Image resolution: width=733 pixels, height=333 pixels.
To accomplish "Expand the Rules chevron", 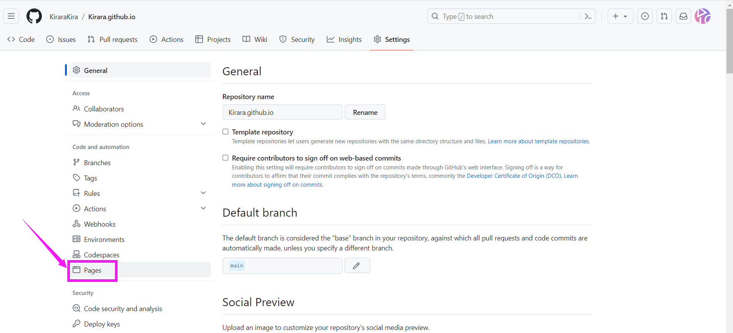I will click(203, 193).
